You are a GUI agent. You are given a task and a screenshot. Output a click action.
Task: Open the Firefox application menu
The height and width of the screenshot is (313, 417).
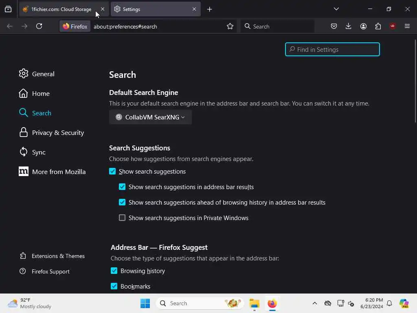coord(407,26)
